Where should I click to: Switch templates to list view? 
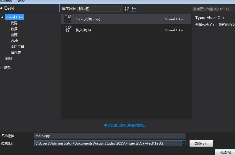coord(134,9)
